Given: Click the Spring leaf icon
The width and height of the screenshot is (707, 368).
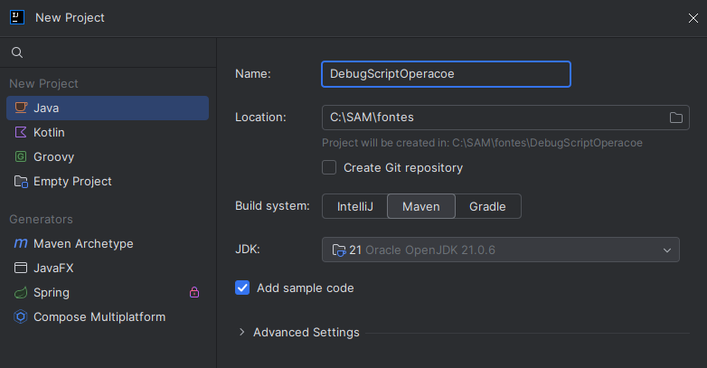Looking at the screenshot, I should [21, 293].
